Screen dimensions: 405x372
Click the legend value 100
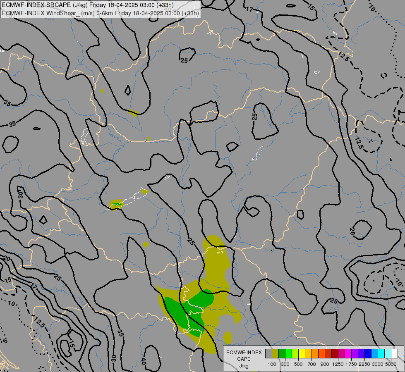(x=272, y=364)
